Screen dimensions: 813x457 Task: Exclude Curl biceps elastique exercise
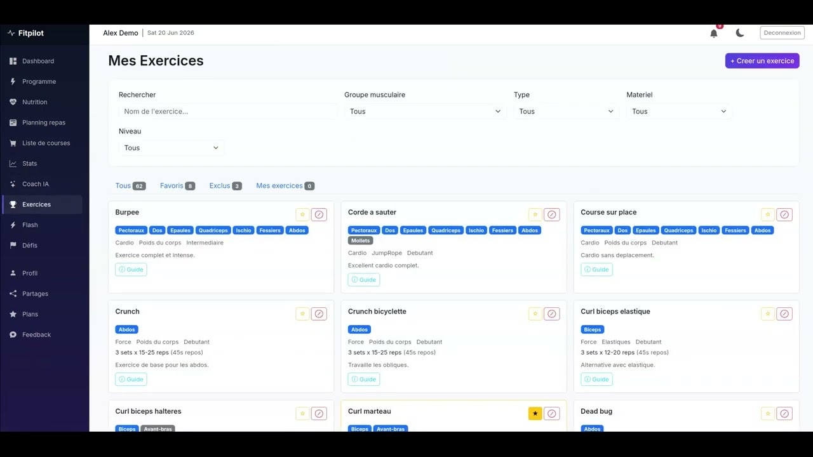[x=784, y=314]
